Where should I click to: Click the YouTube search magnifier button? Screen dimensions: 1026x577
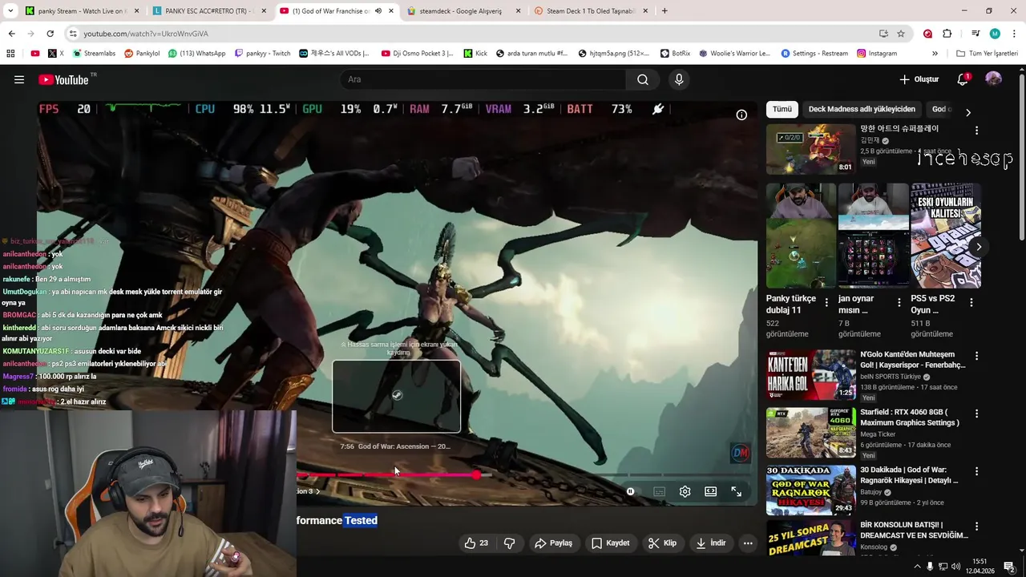[x=643, y=79]
